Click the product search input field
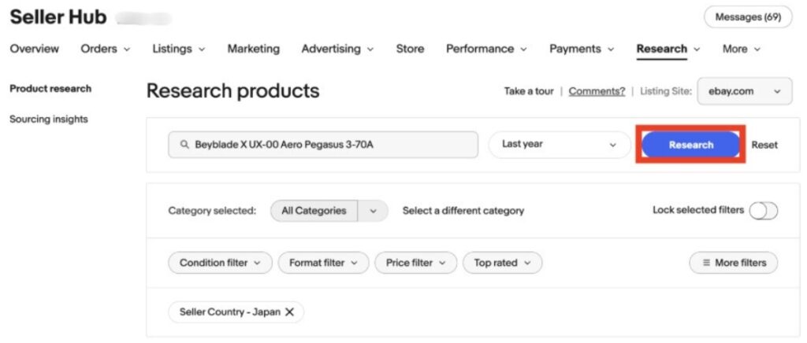The image size is (807, 343). click(x=331, y=145)
